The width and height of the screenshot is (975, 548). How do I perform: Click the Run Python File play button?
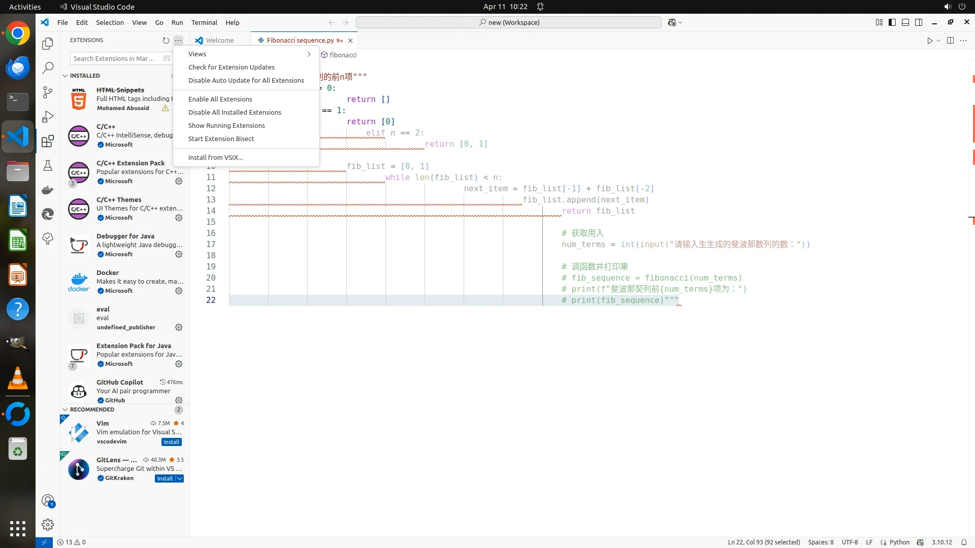pos(929,41)
